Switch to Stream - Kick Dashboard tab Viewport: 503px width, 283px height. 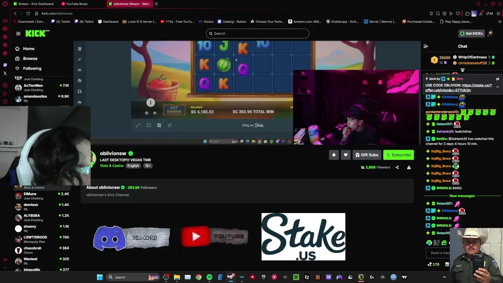click(33, 4)
